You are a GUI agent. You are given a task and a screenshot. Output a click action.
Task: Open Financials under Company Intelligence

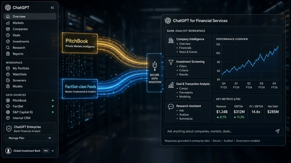[x=185, y=48]
